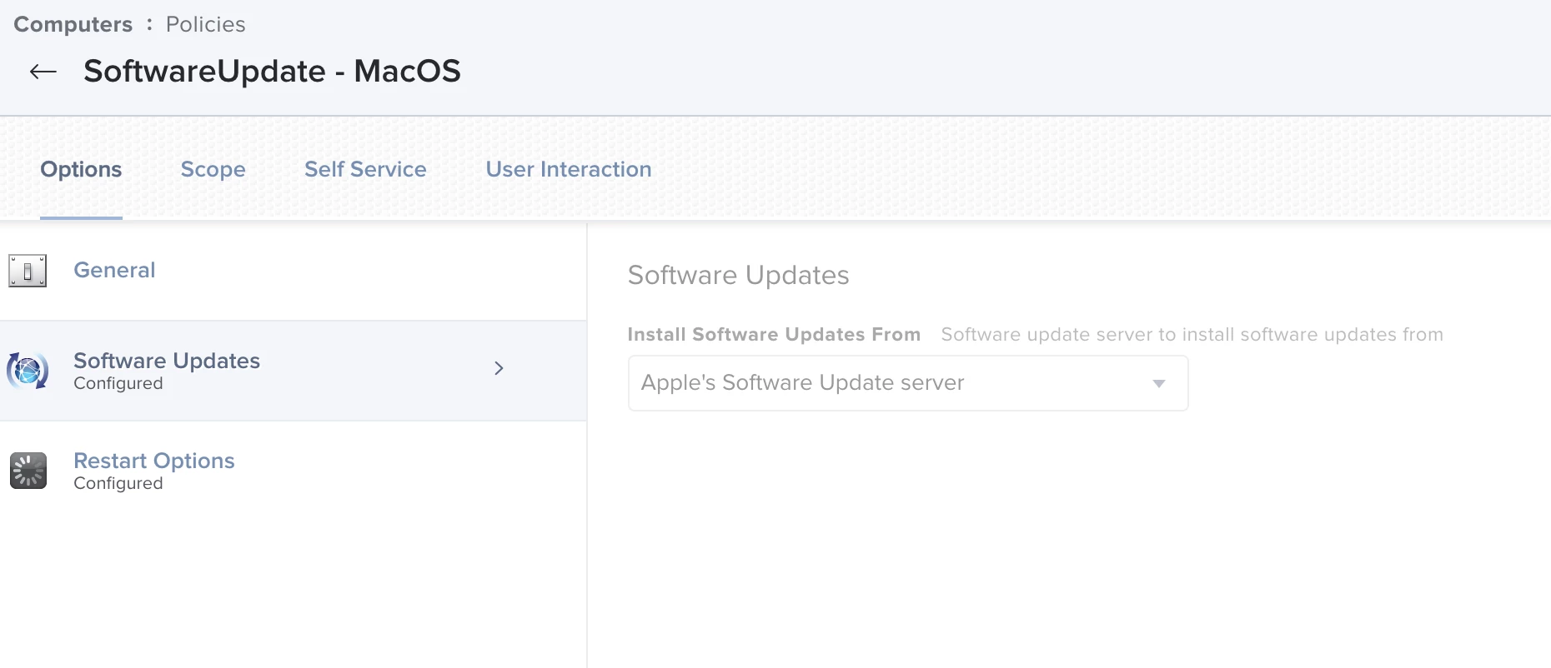
Task: Click the Restart Options spinner icon
Action: (28, 471)
